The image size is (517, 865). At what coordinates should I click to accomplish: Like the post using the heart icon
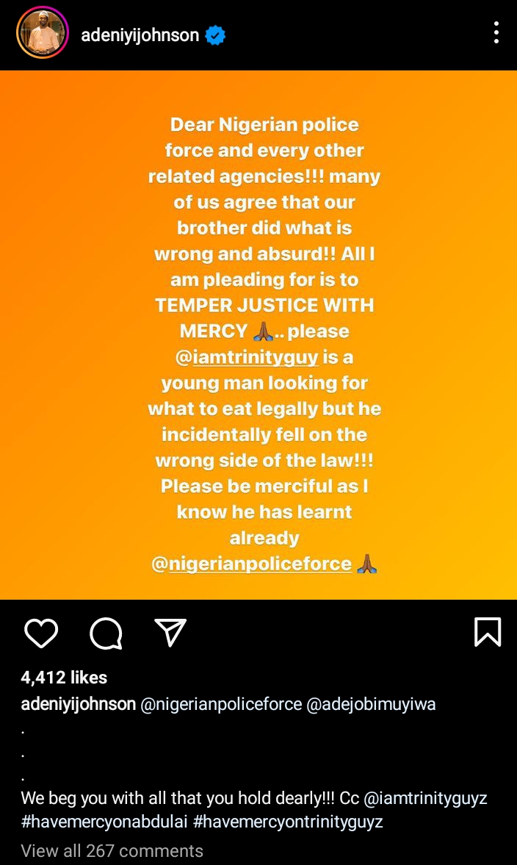[x=42, y=633]
